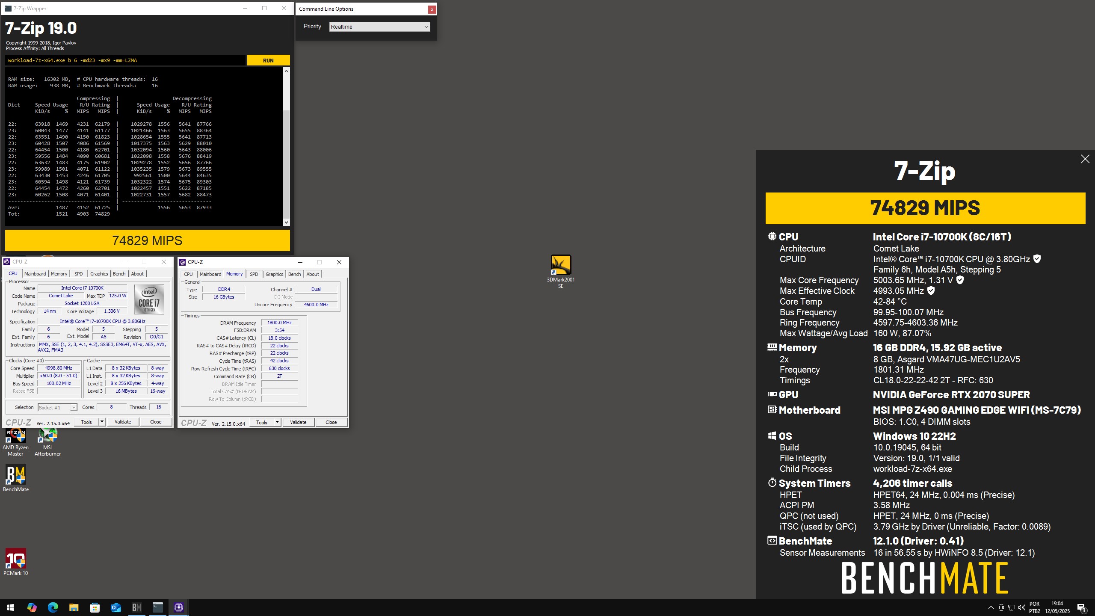Image resolution: width=1095 pixels, height=616 pixels.
Task: Launch Microsoft Edge from the taskbar
Action: [x=53, y=607]
